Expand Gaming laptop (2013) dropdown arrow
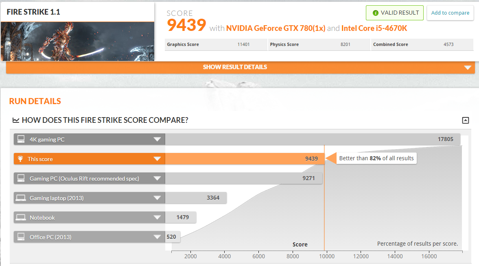The width and height of the screenshot is (479, 266). (x=157, y=198)
